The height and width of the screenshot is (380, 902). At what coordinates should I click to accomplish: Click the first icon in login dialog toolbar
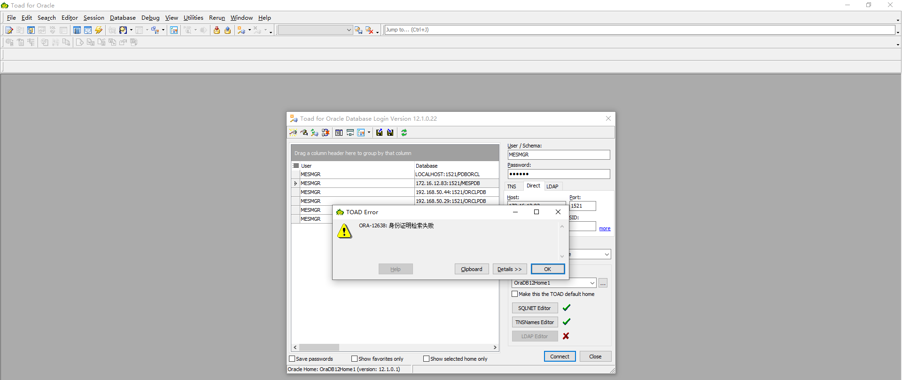(x=293, y=132)
